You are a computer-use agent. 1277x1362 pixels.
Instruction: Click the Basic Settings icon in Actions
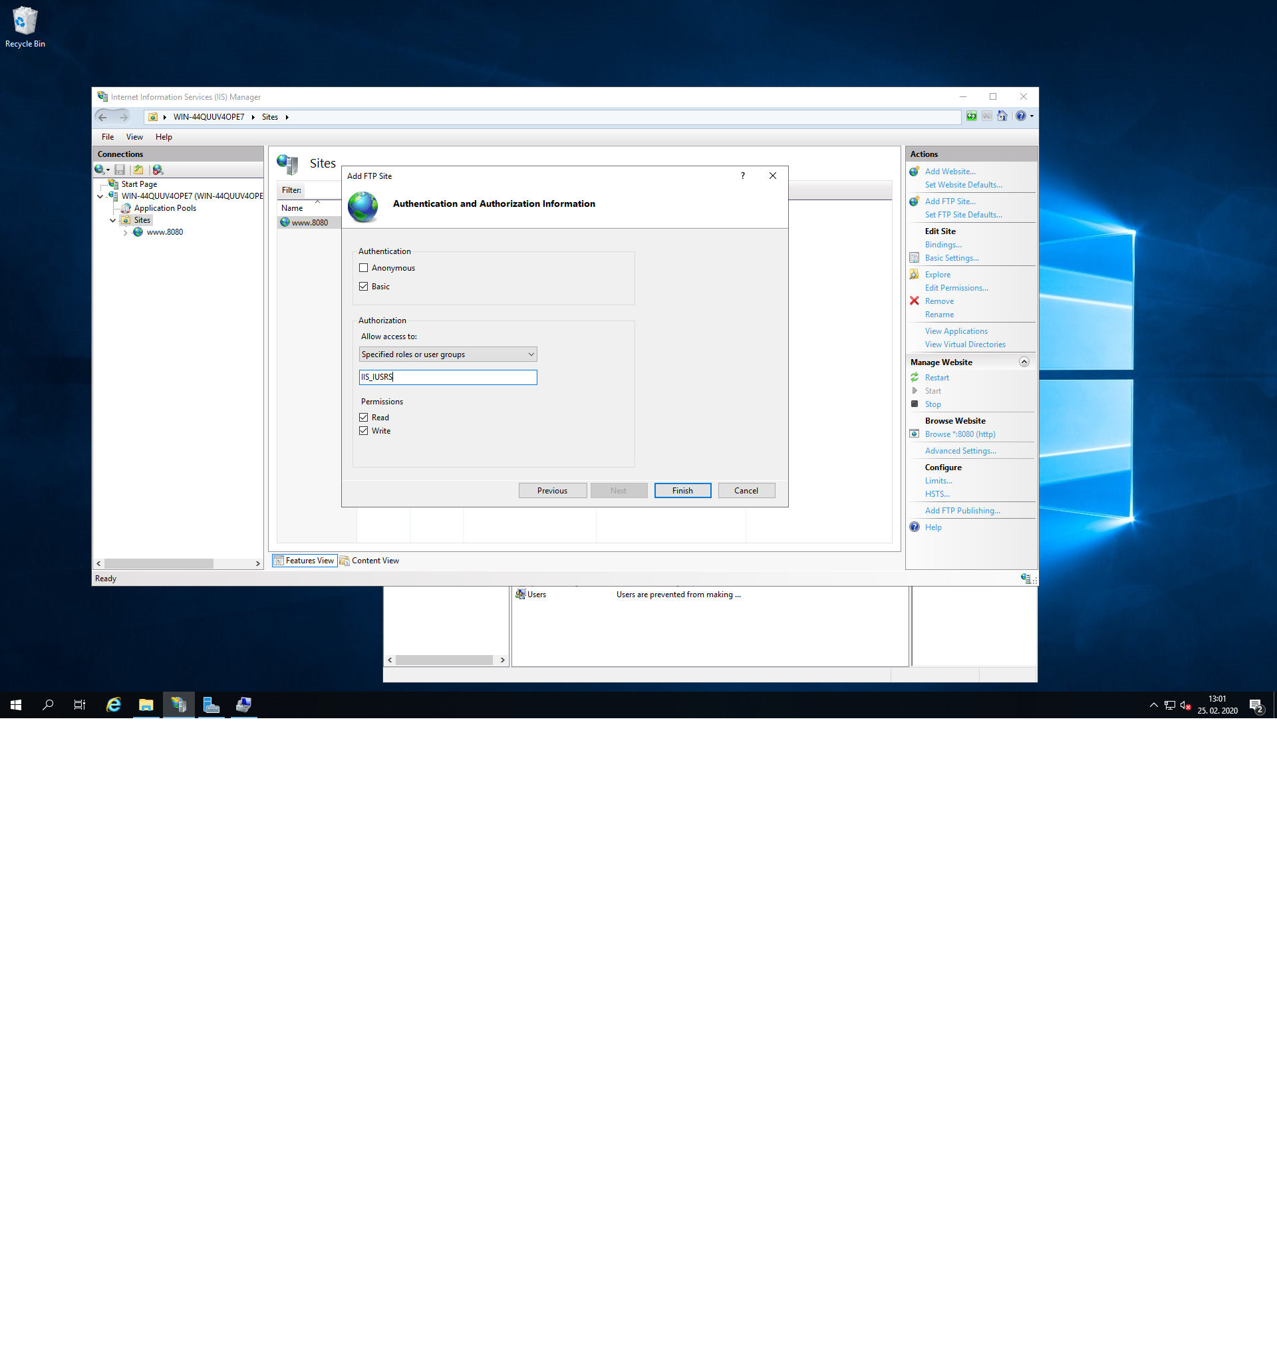tap(915, 258)
